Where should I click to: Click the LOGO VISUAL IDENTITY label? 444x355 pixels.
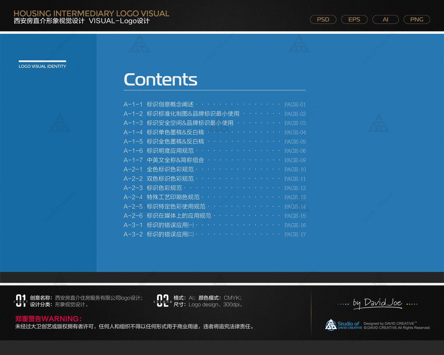tap(42, 66)
